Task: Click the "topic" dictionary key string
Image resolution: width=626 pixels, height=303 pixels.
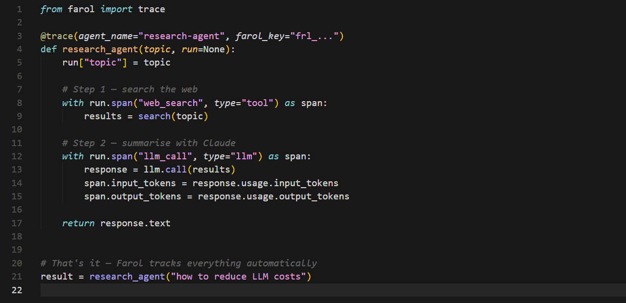Action: 103,63
